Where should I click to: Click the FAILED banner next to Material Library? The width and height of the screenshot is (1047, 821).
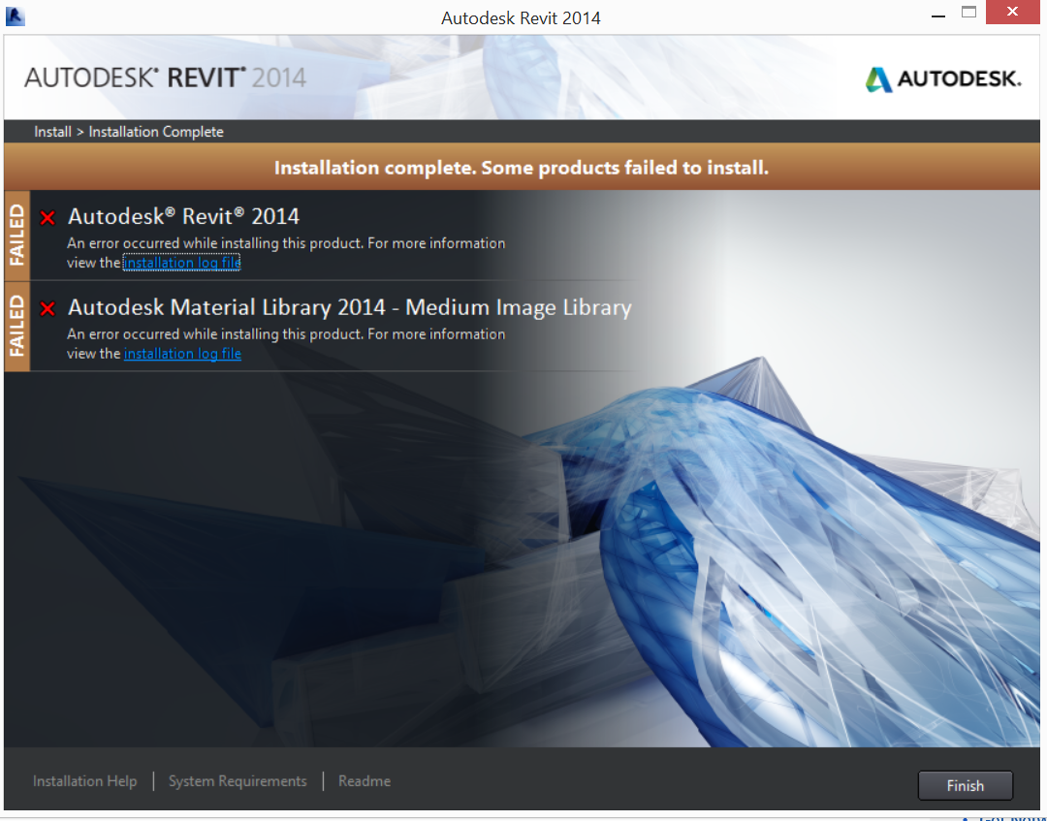point(16,326)
